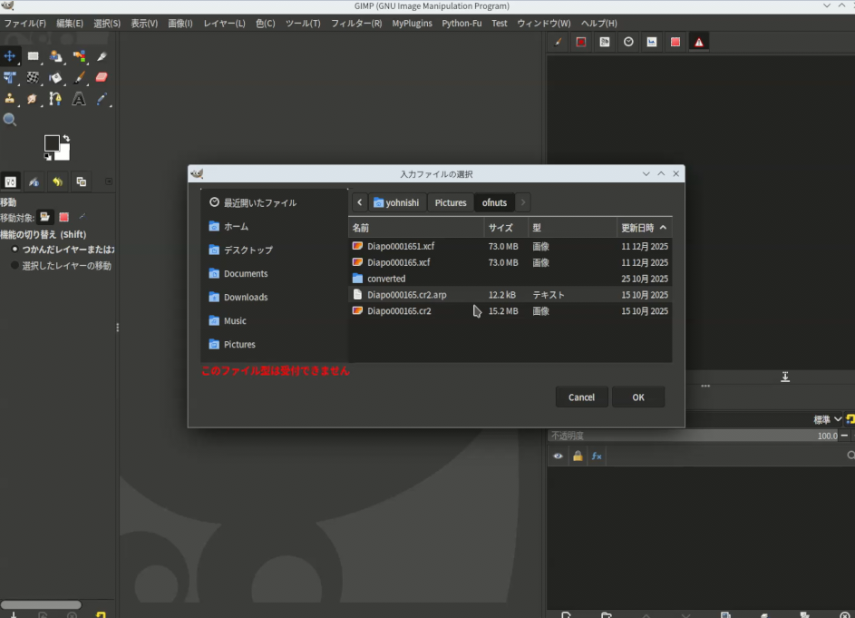855x618 pixels.
Task: Go to the yohnishi path folder
Action: click(x=397, y=202)
